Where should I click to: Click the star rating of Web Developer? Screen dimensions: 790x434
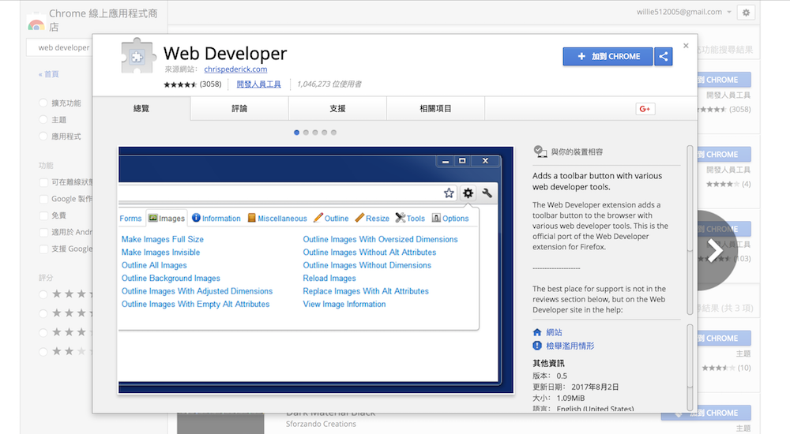(x=180, y=84)
